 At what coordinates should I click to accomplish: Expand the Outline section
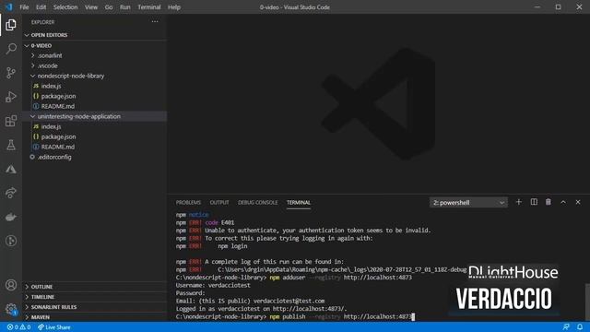coord(94,287)
